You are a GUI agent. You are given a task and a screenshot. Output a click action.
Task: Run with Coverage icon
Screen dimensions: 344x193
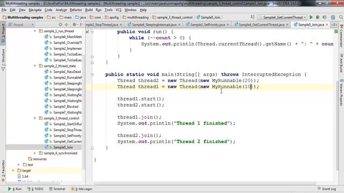point(324,17)
